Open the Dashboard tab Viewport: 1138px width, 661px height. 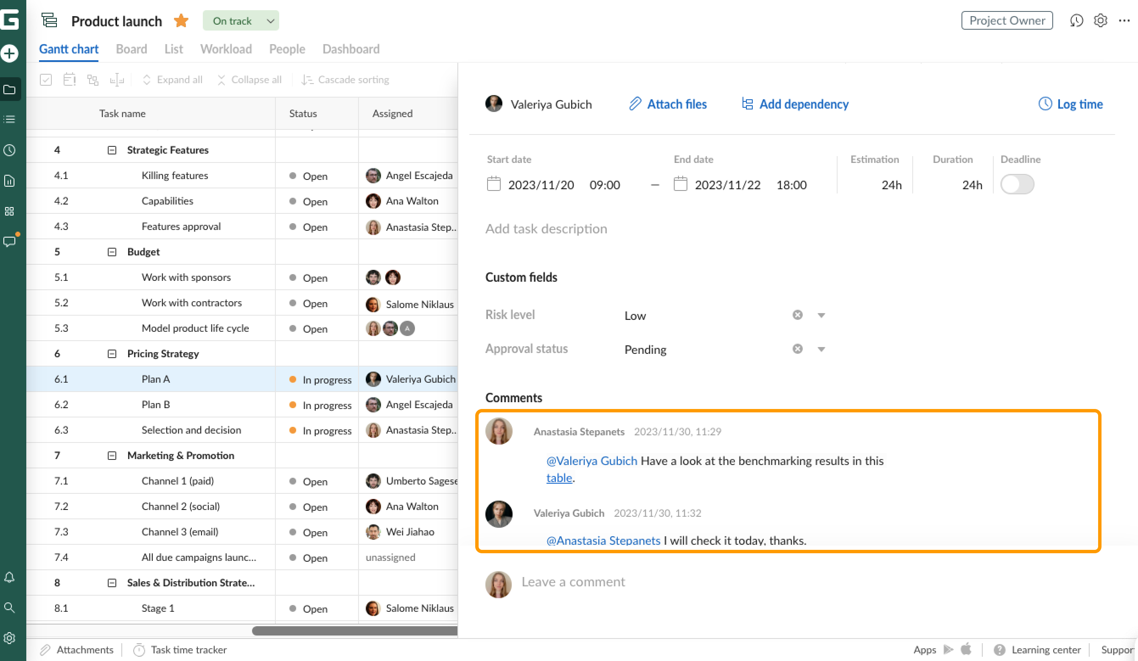tap(350, 49)
